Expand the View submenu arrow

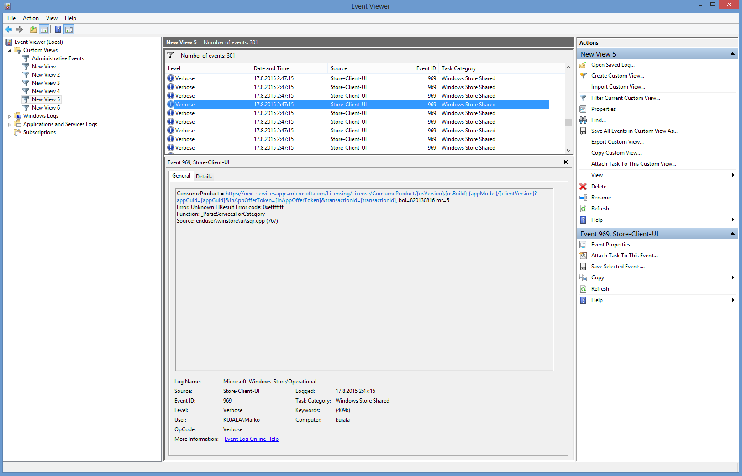tap(733, 175)
